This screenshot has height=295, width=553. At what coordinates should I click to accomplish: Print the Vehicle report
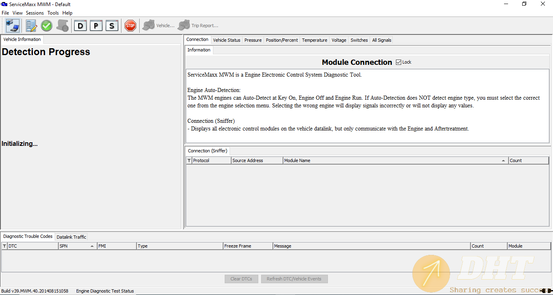158,26
